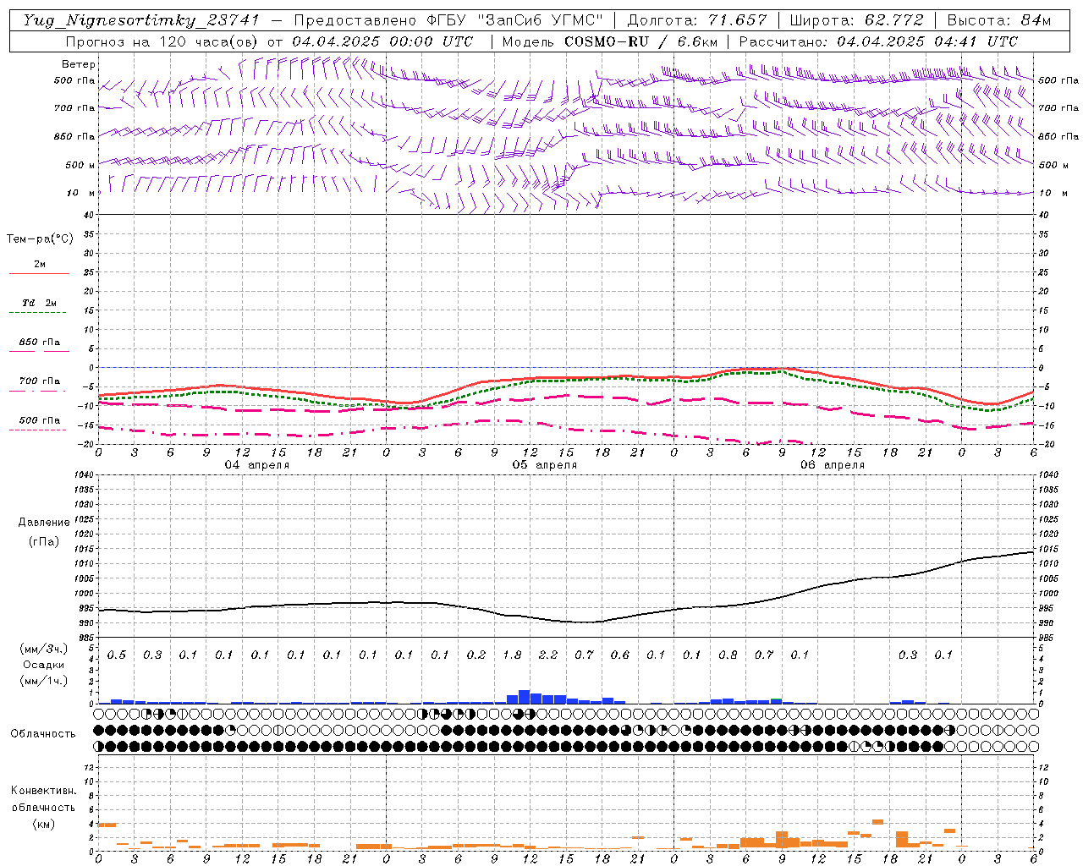Click the 'Рассчитано: 04.04.2025 04:41 UTC' timestamp
Image resolution: width=1083 pixels, height=866 pixels.
coord(878,41)
